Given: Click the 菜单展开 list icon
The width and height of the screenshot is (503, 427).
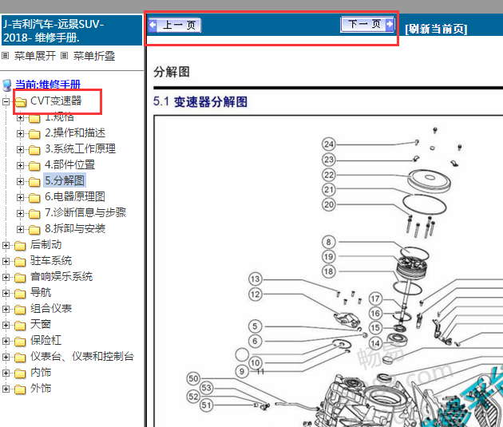Looking at the screenshot, I should click(x=5, y=56).
